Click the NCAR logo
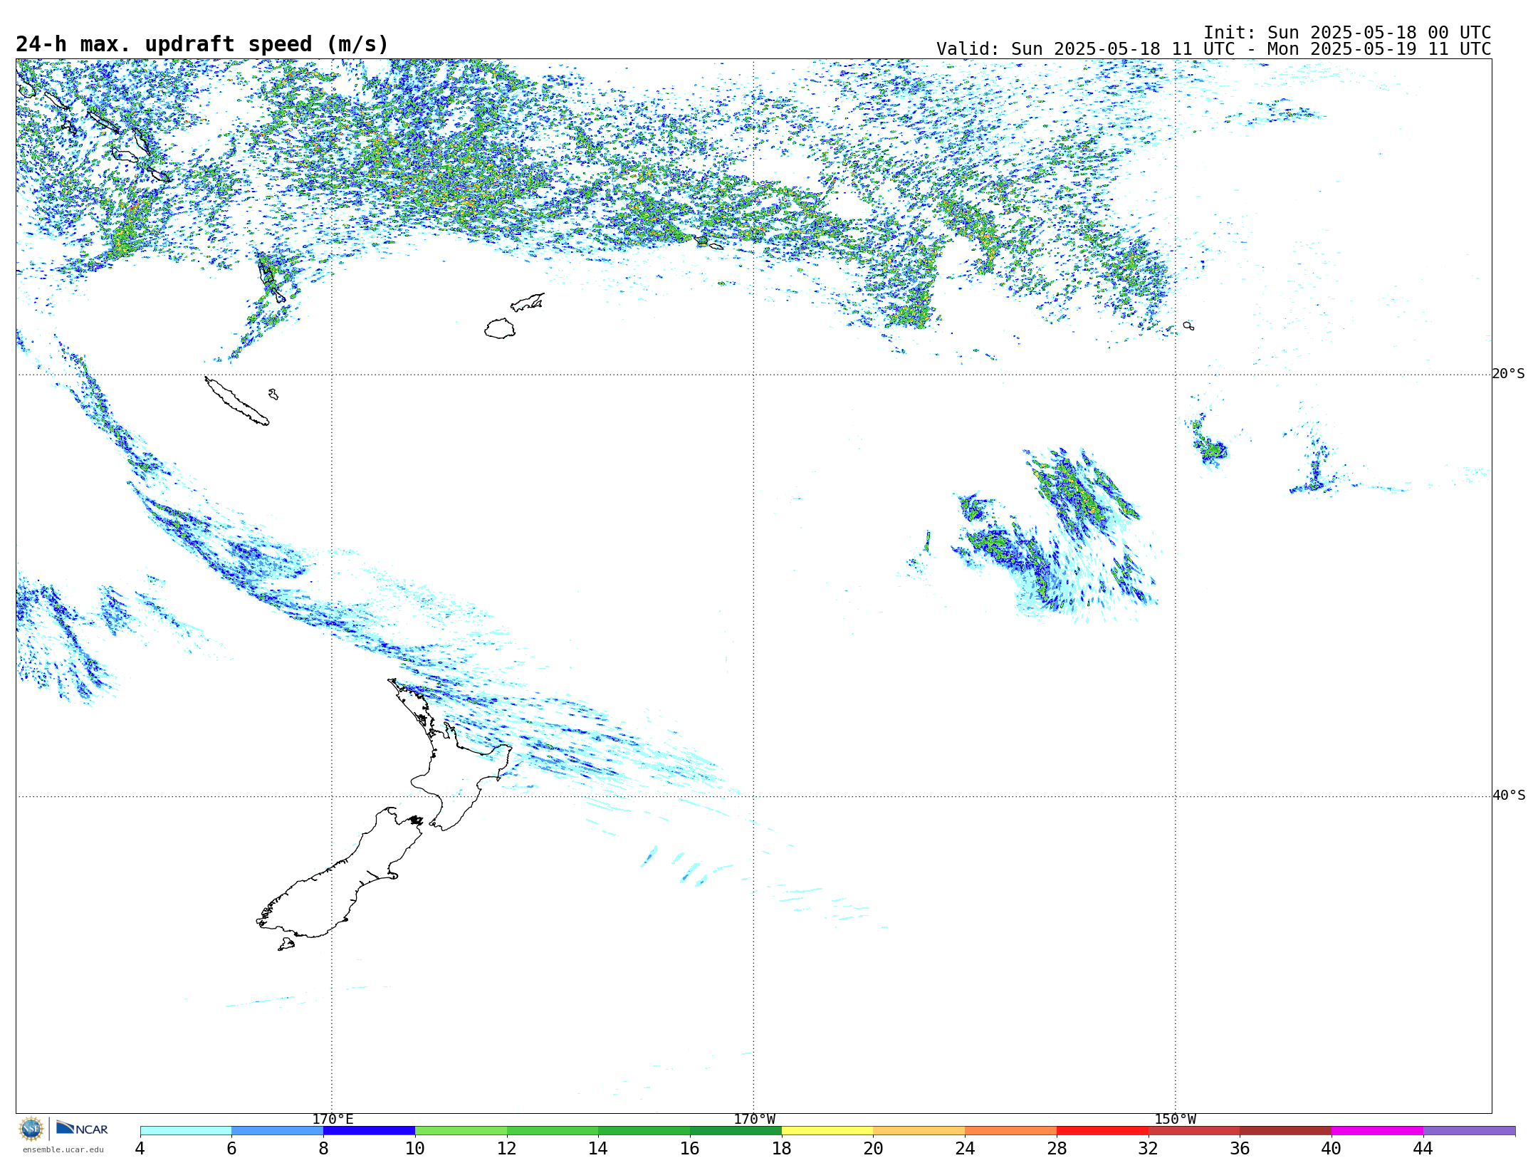 point(82,1129)
